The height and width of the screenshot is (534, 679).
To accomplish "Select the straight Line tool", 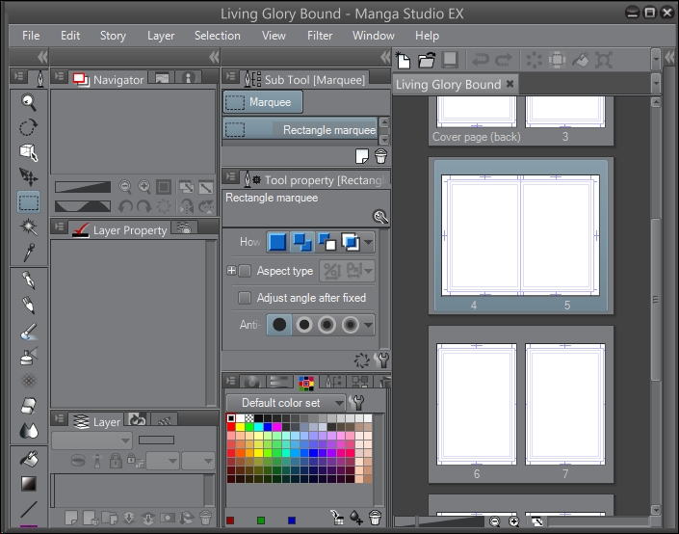I will coord(29,509).
